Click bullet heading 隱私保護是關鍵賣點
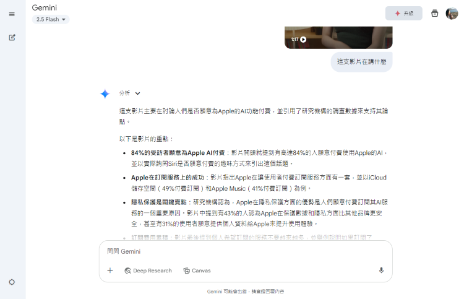464x299 pixels. 159,202
